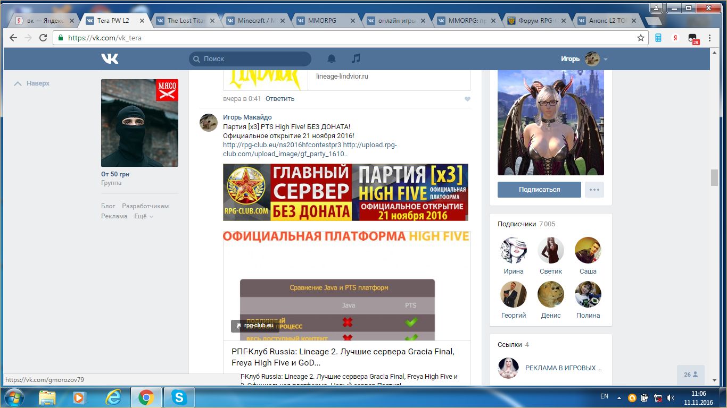Open Skype from the taskbar

tap(179, 397)
